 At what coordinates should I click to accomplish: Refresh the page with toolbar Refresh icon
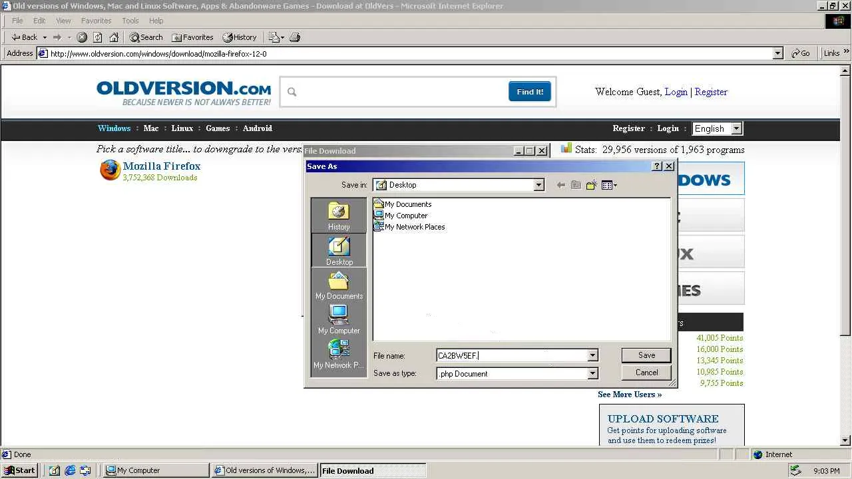98,37
